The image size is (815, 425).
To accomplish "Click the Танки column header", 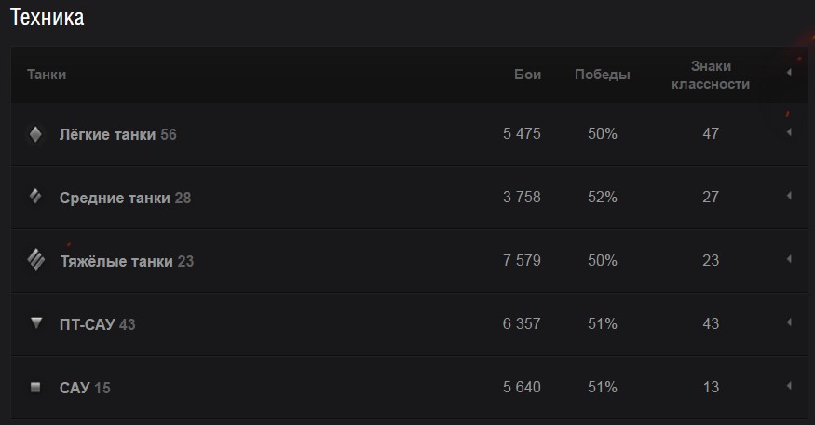I will pyautogui.click(x=47, y=75).
